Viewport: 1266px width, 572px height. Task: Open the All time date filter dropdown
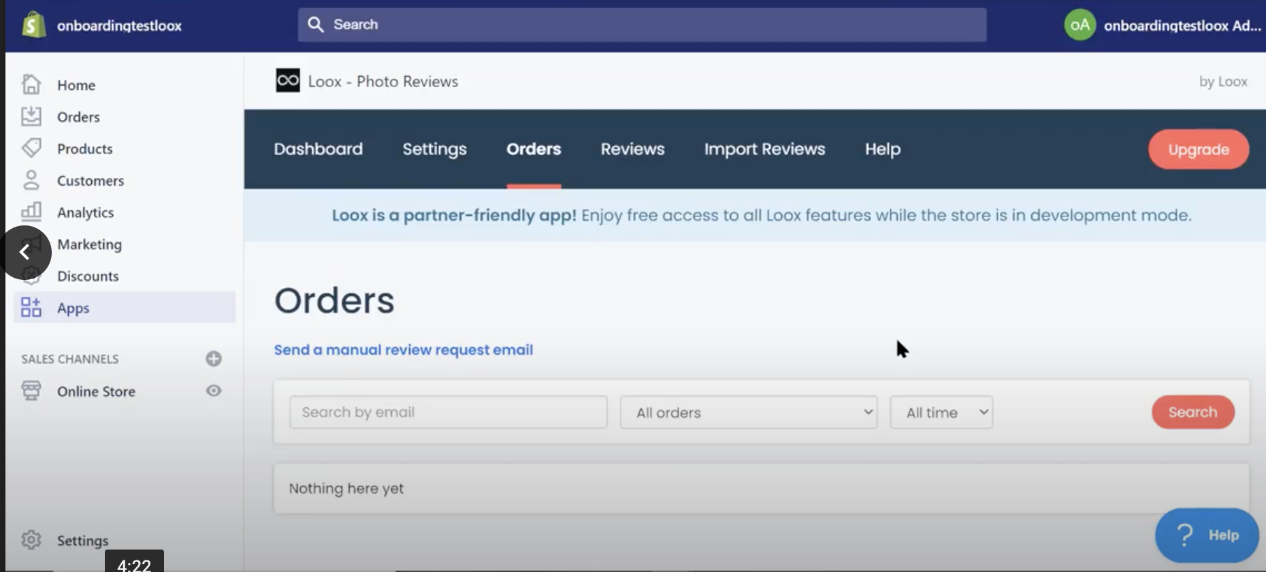point(941,413)
